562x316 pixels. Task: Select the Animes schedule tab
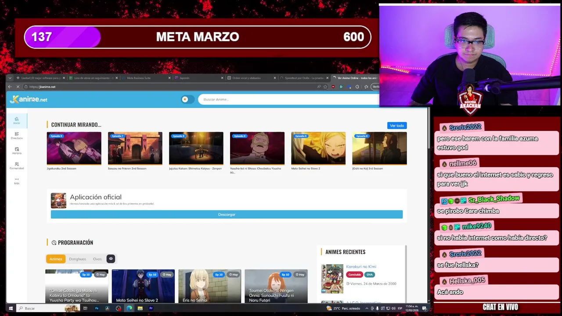(x=55, y=259)
